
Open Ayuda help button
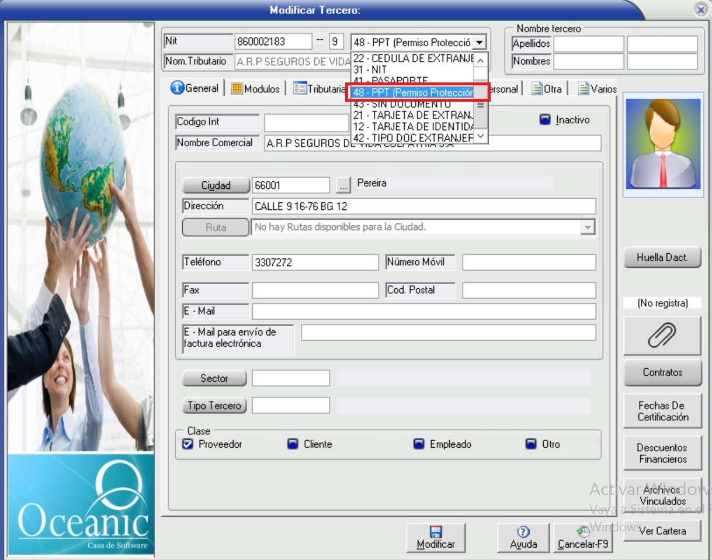pyautogui.click(x=523, y=538)
